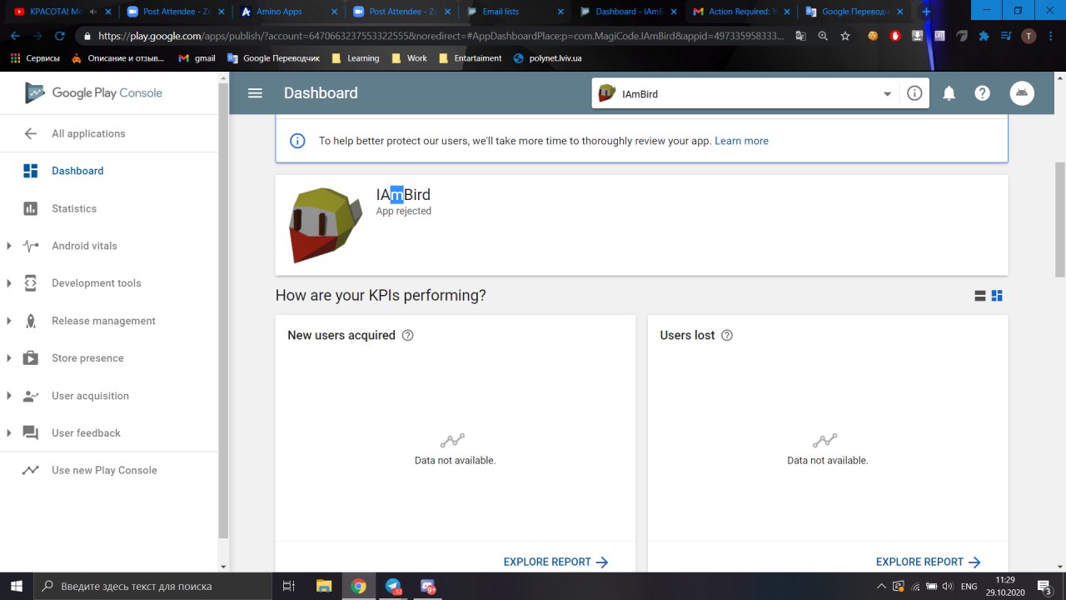Click the IAmBird bird app icon
This screenshot has height=600, width=1066.
tap(326, 225)
